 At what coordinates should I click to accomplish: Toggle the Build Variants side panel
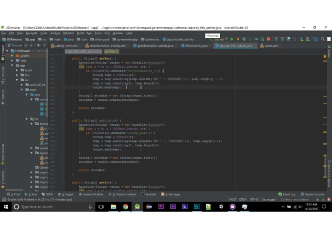point(3,154)
